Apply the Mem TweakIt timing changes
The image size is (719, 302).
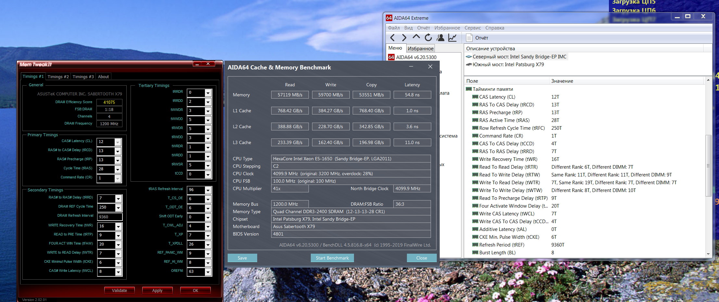tap(158, 291)
